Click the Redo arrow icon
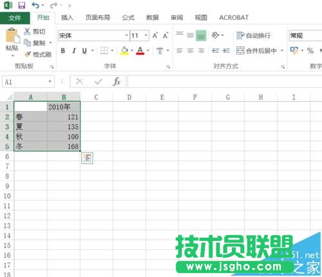 pos(53,5)
